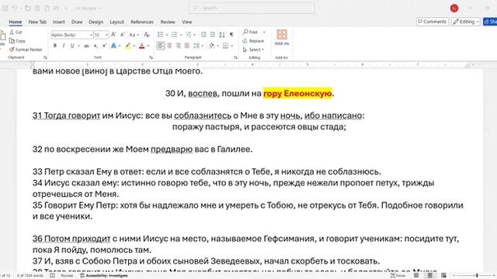The width and height of the screenshot is (497, 279).
Task: Open the New Tab ribbon tab
Action: [37, 22]
